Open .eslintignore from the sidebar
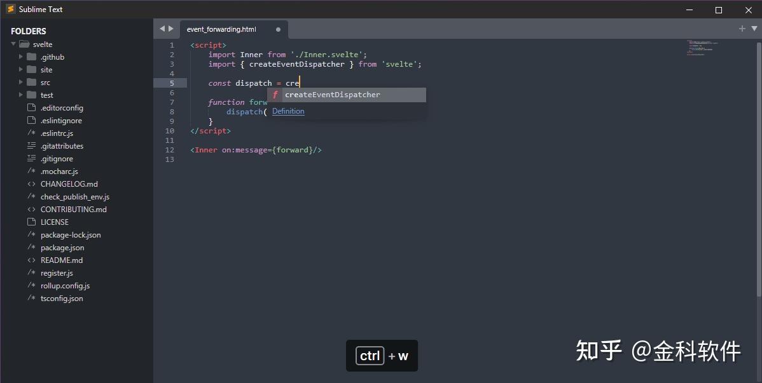 pos(61,121)
